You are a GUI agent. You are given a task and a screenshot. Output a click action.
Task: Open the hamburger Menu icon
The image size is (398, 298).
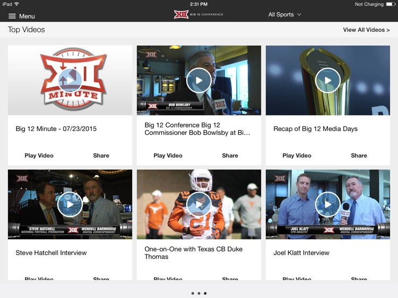pyautogui.click(x=12, y=16)
